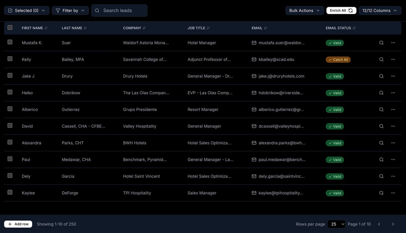
Task: Open the Filter by dropdown
Action: [70, 10]
